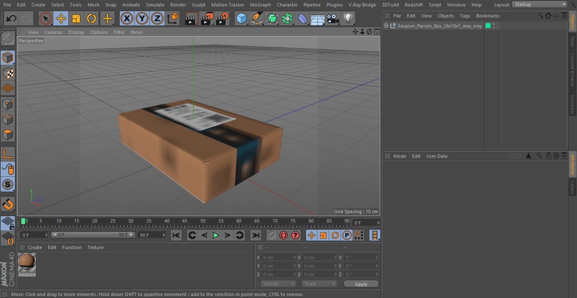Toggle Z axis lock
The image size is (577, 298).
pos(157,19)
